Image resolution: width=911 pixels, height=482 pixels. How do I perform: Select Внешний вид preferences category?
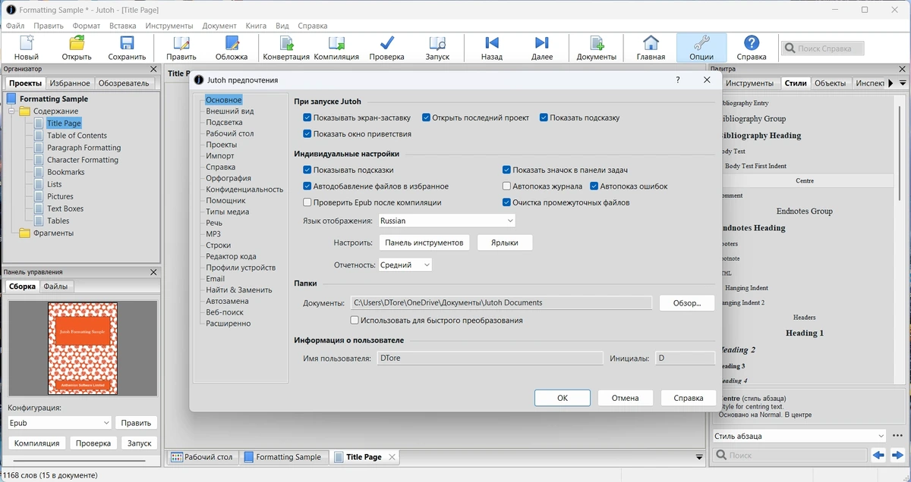(229, 111)
